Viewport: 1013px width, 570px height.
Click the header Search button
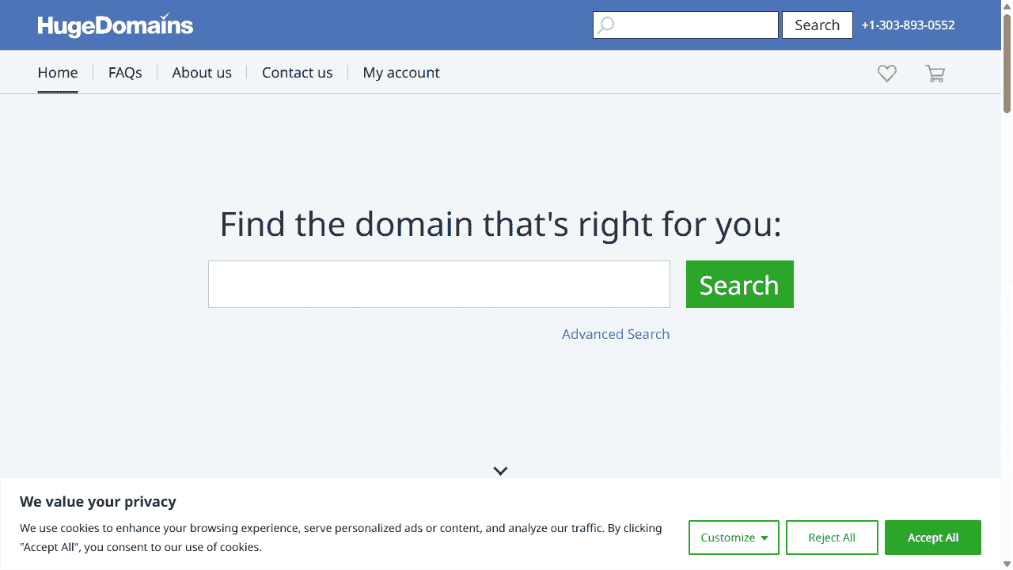(817, 25)
